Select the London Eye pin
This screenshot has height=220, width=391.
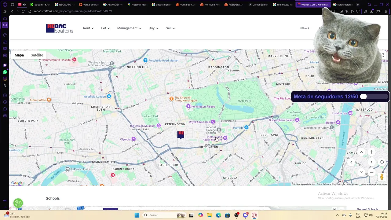click(x=350, y=113)
